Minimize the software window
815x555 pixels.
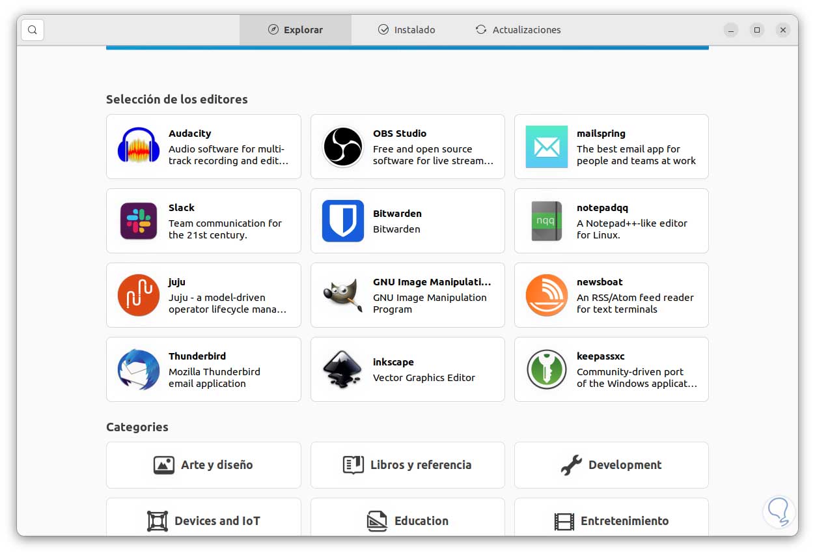pyautogui.click(x=731, y=30)
